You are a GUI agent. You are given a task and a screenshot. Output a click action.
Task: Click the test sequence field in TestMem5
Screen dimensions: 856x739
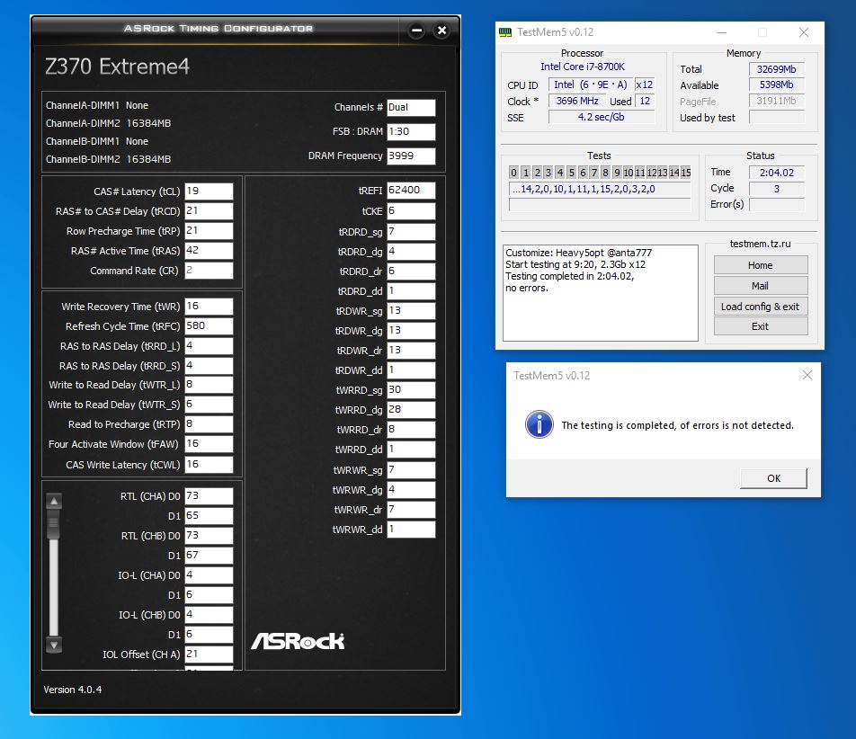point(600,189)
